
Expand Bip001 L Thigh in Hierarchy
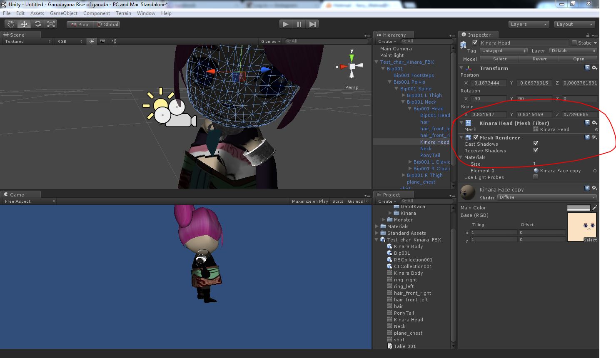pyautogui.click(x=403, y=95)
